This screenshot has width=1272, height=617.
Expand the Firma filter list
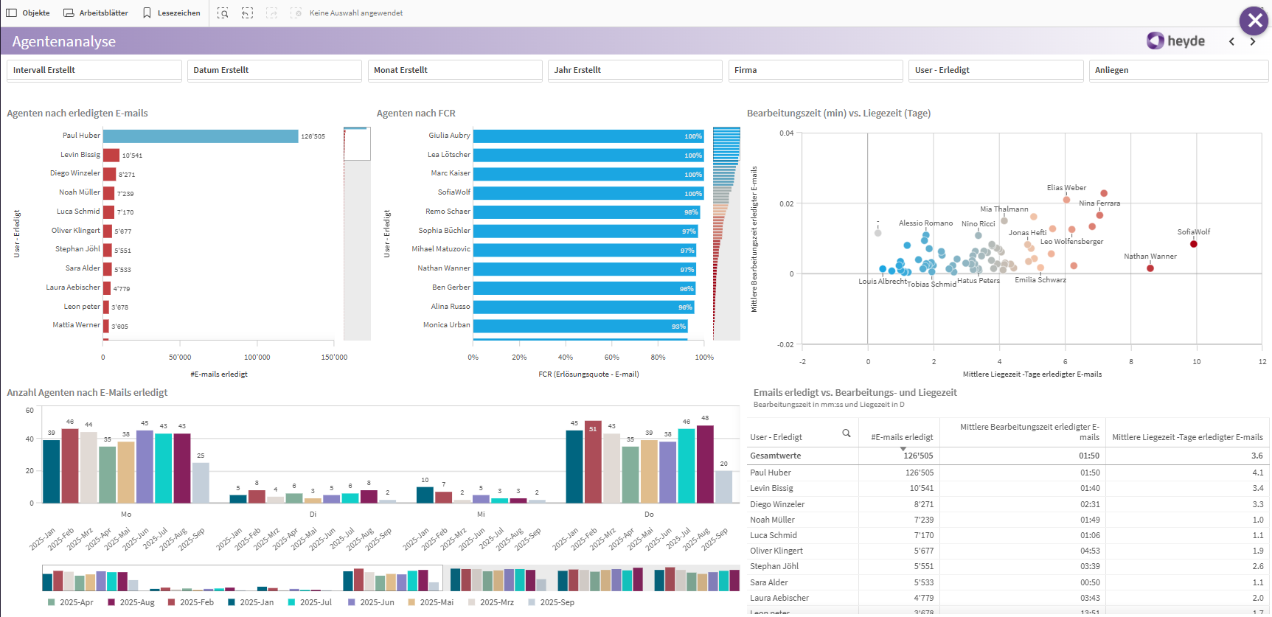coord(815,70)
